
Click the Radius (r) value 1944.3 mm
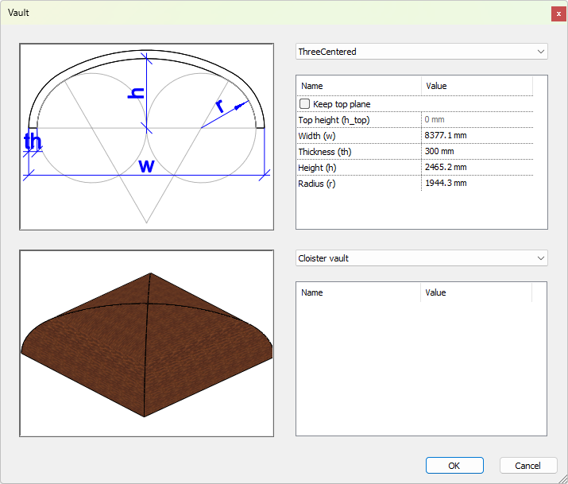[x=475, y=184]
